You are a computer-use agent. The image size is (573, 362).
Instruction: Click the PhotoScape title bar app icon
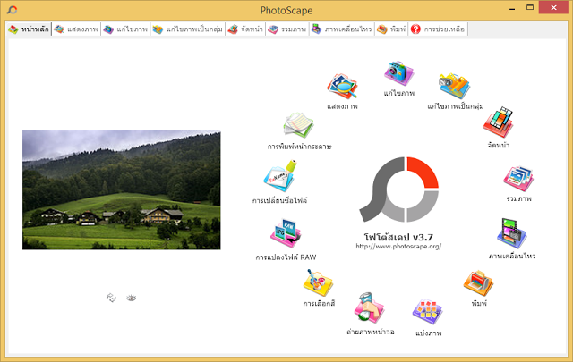pos(12,10)
